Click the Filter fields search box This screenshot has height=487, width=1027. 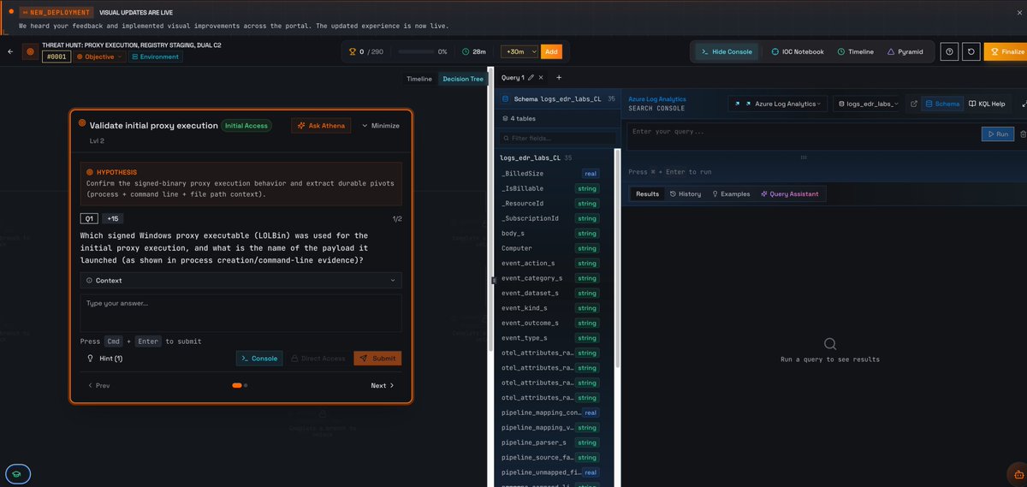point(558,138)
